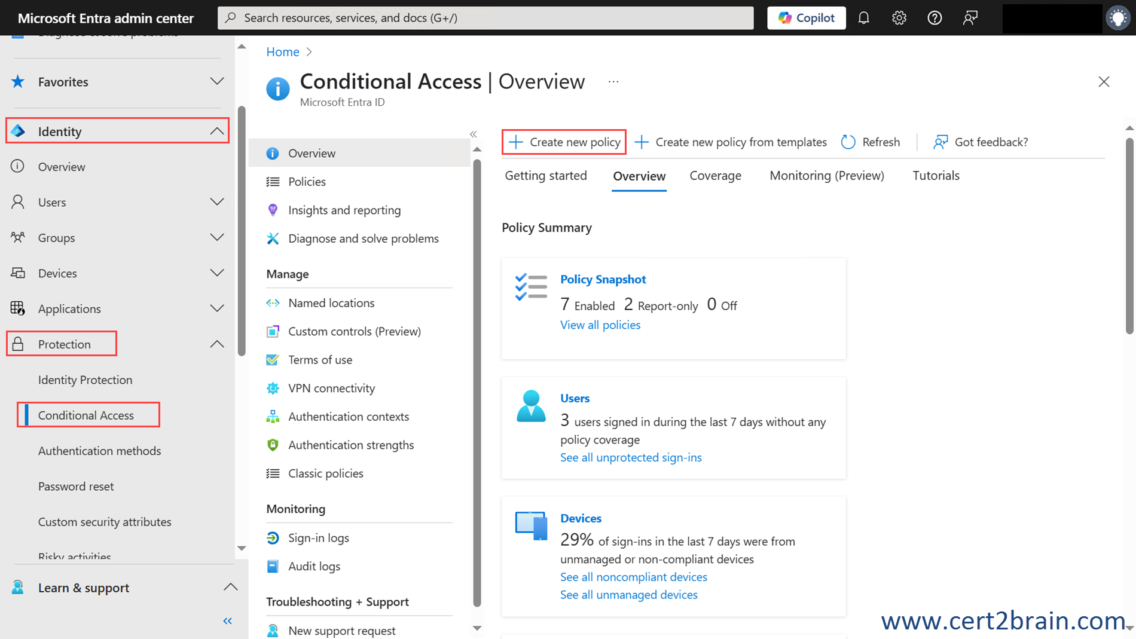
Task: Refresh the Conditional Access overview
Action: coord(870,142)
